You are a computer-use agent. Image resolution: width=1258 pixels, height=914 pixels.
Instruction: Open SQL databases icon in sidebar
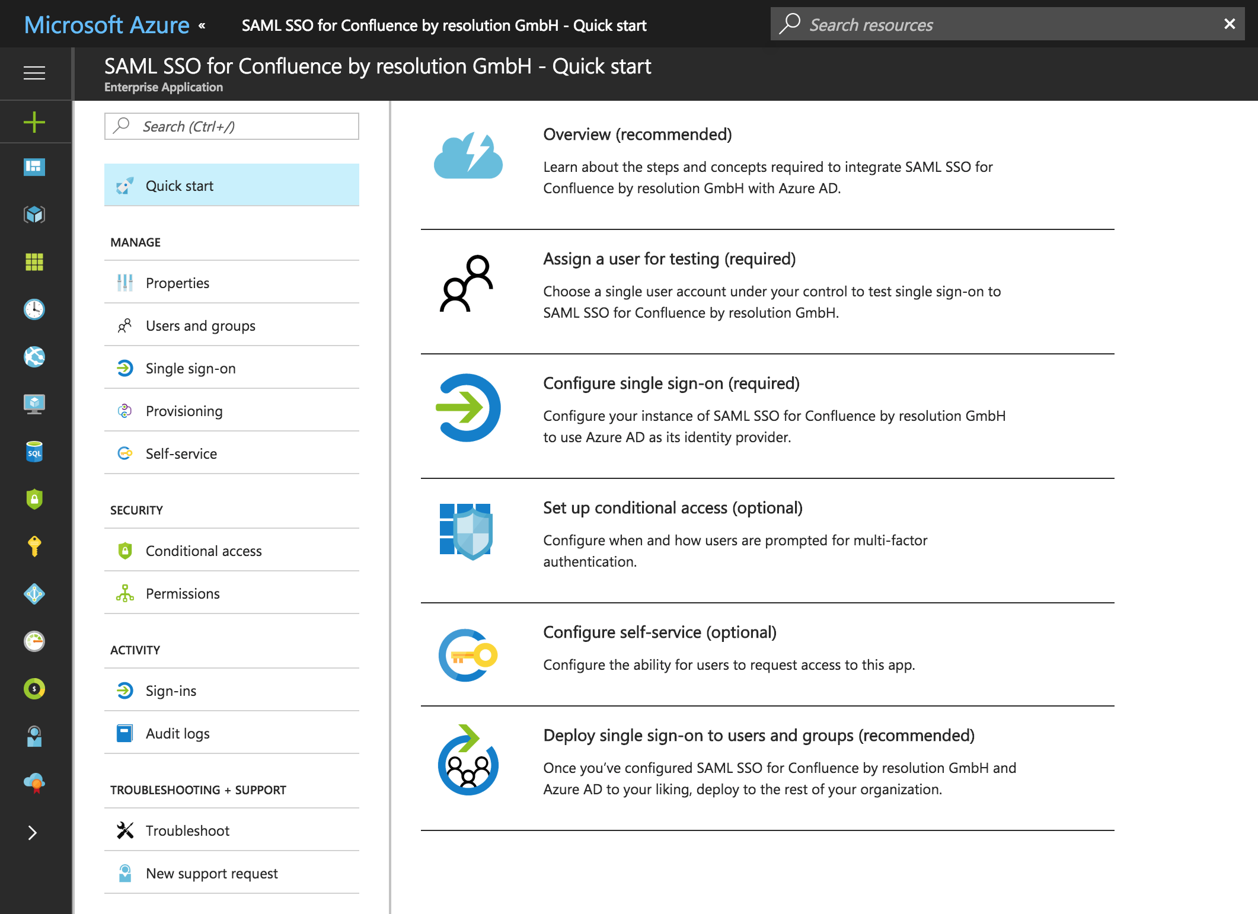(x=34, y=452)
